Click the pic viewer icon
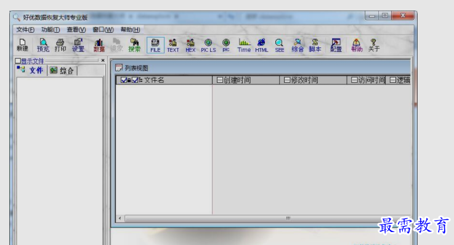This screenshot has height=245, width=454. [x=226, y=45]
